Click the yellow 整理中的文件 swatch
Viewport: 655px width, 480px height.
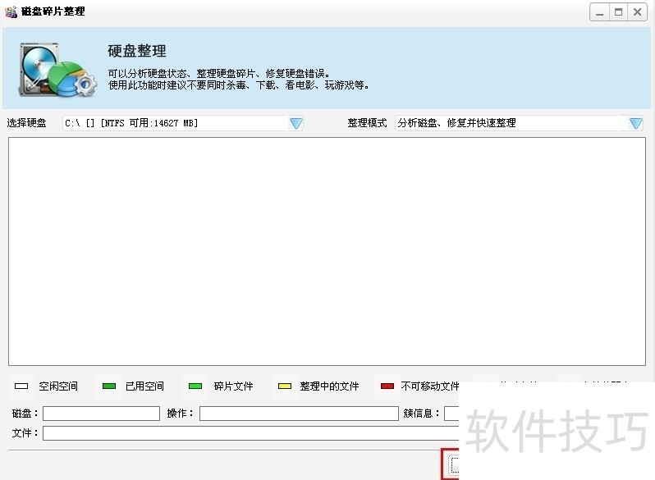[x=285, y=386]
